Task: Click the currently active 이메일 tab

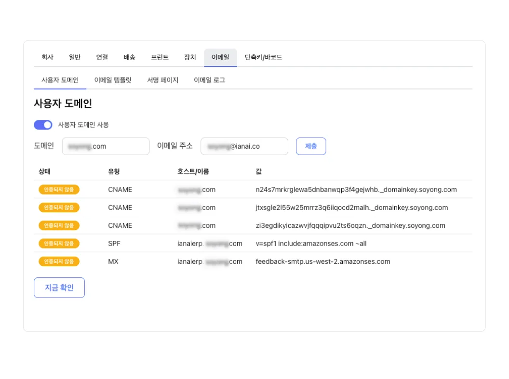Action: pyautogui.click(x=220, y=57)
